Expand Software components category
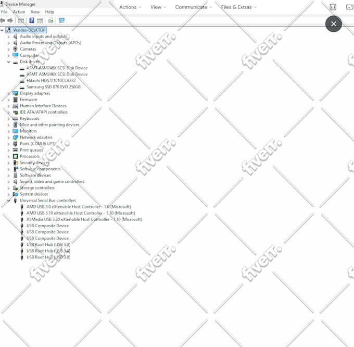Image resolution: width=354 pixels, height=347 pixels. (x=8, y=169)
